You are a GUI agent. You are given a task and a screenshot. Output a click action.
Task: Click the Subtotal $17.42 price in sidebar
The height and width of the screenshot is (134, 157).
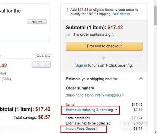(115, 28)
